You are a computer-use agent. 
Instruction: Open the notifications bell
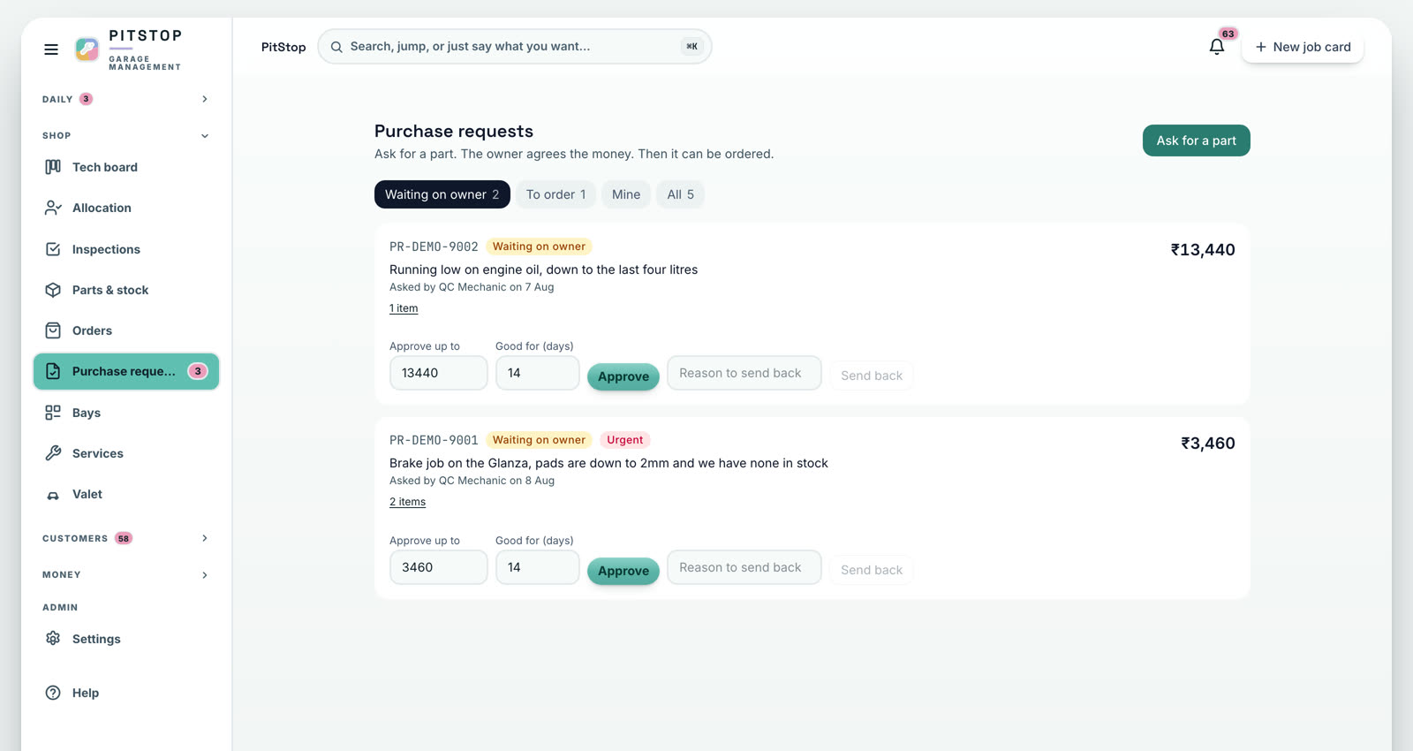pos(1217,47)
